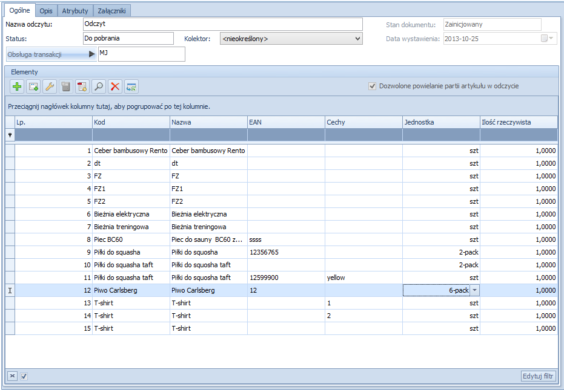The width and height of the screenshot is (564, 390).
Task: Open the document with gear icon
Action: pyautogui.click(x=82, y=86)
